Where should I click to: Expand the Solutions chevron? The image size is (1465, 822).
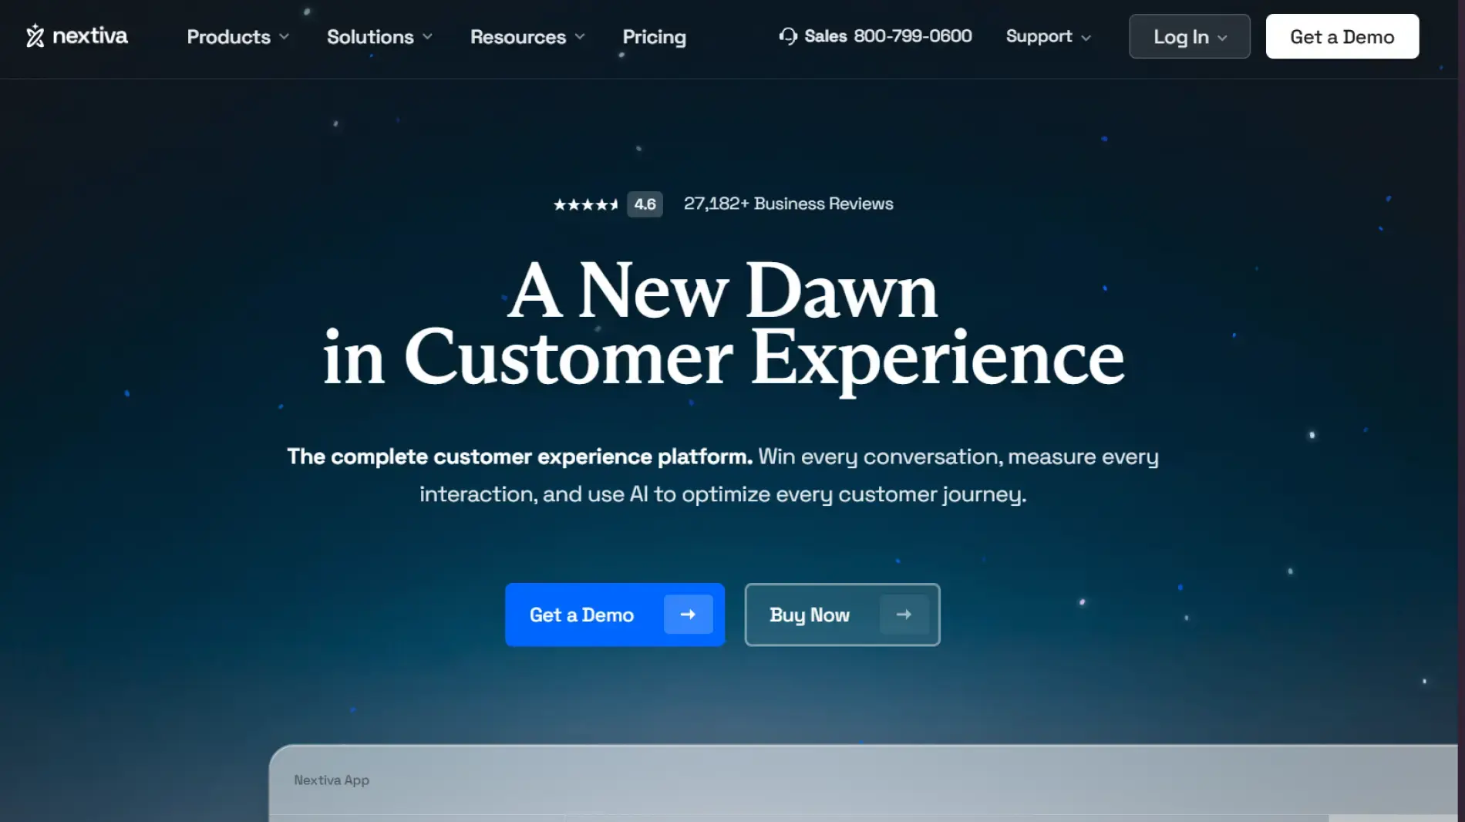point(428,37)
